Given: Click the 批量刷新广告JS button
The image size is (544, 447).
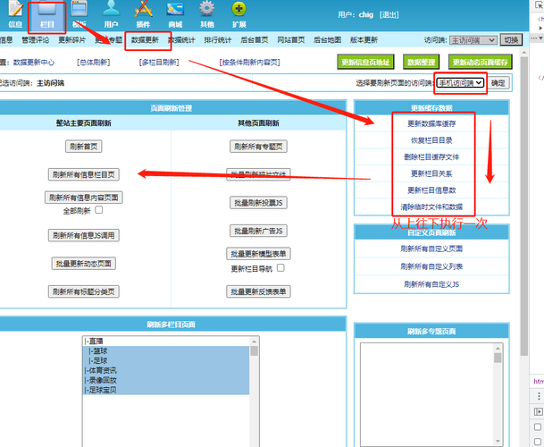Looking at the screenshot, I should click(x=258, y=231).
